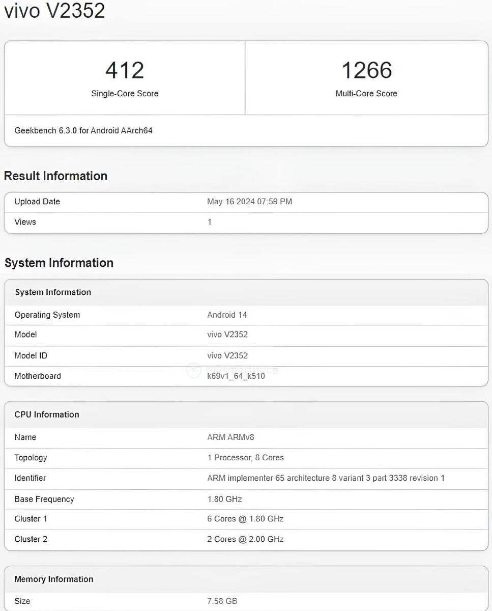Select the memory Size label
This screenshot has height=611, width=492.
point(22,601)
